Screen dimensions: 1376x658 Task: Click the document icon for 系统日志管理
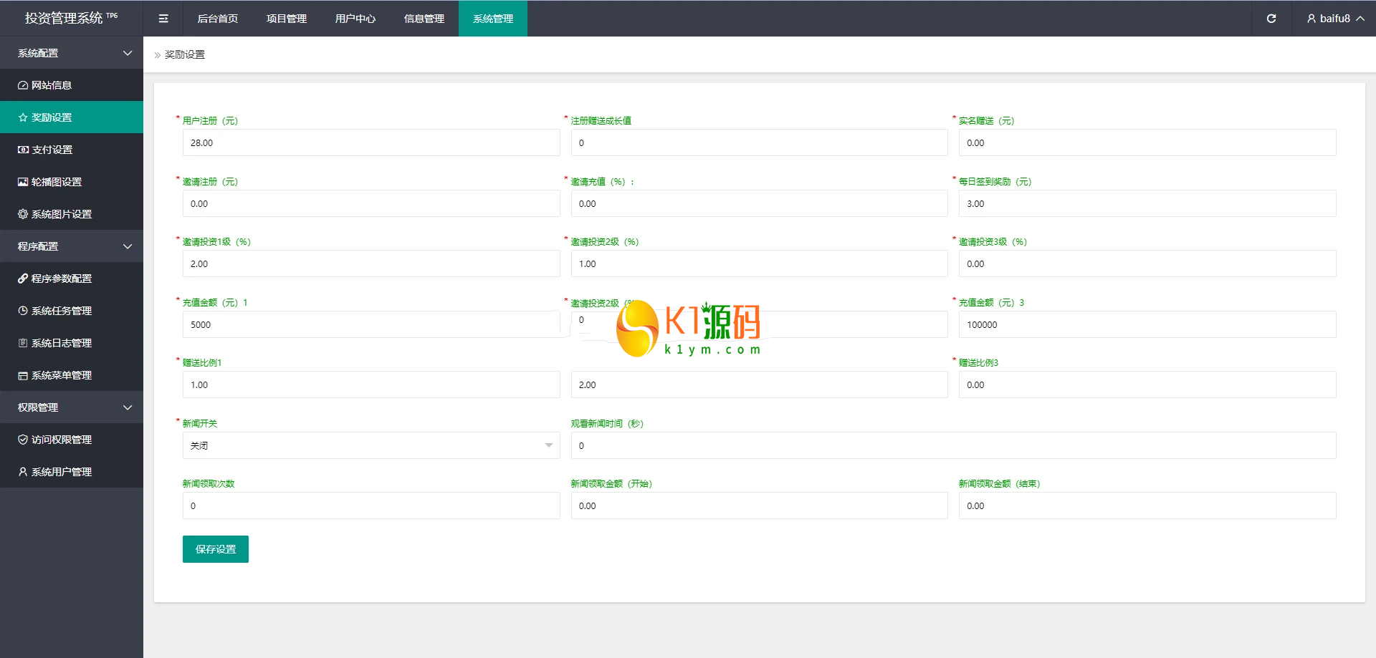click(x=23, y=343)
